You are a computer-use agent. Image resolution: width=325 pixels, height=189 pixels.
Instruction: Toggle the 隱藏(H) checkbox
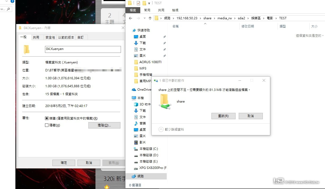click(x=47, y=125)
